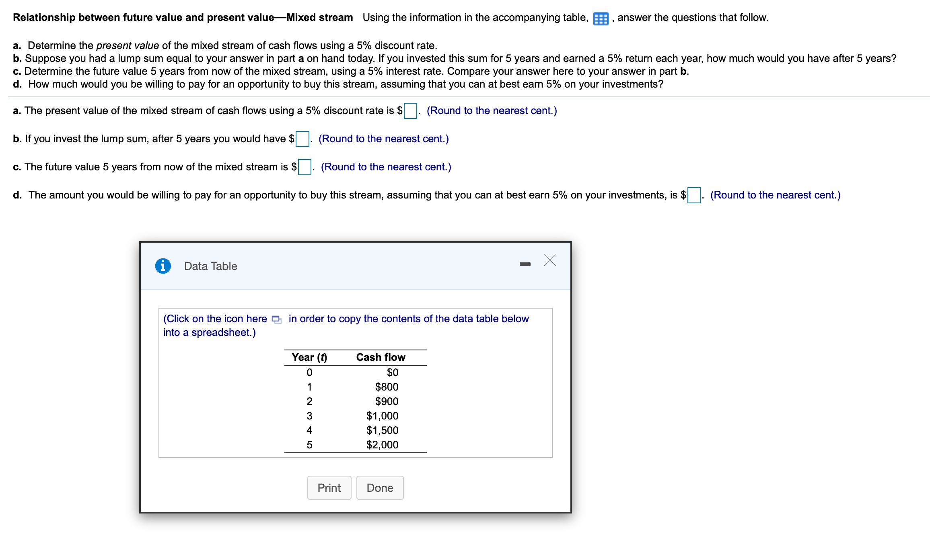Select the $800 cash flow cell
The height and width of the screenshot is (540, 930).
coord(387,387)
